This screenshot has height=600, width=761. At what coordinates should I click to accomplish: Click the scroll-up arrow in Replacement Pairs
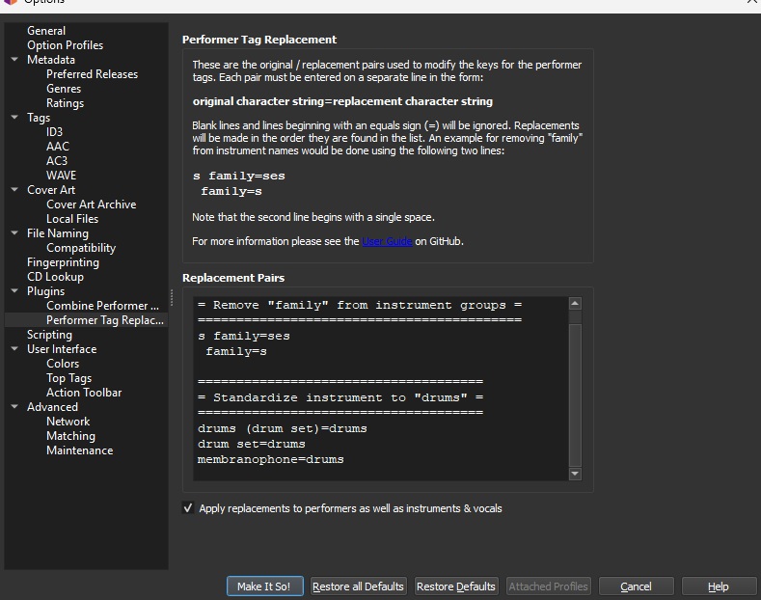575,304
